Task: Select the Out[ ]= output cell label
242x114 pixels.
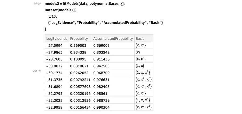Action: [x=37, y=71]
